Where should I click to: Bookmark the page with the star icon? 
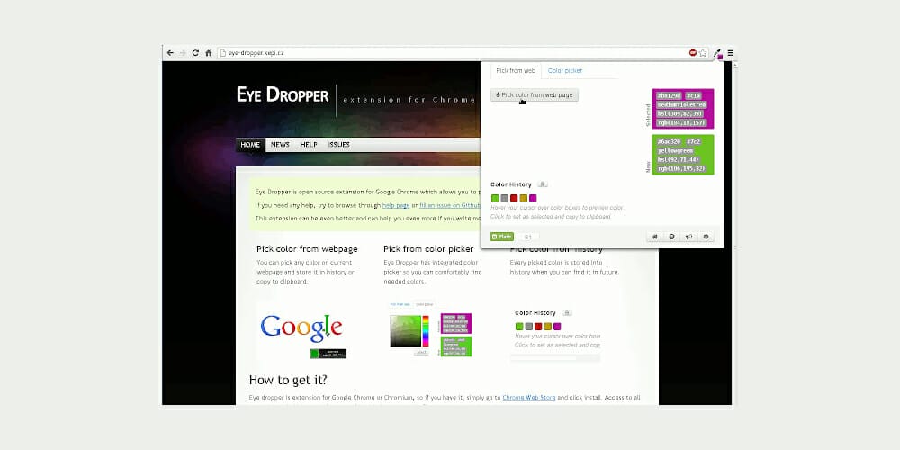703,53
